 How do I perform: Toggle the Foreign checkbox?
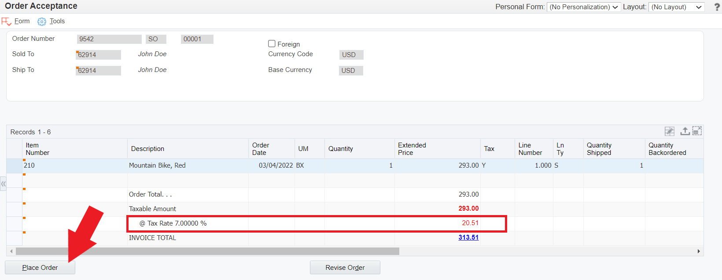(x=272, y=44)
